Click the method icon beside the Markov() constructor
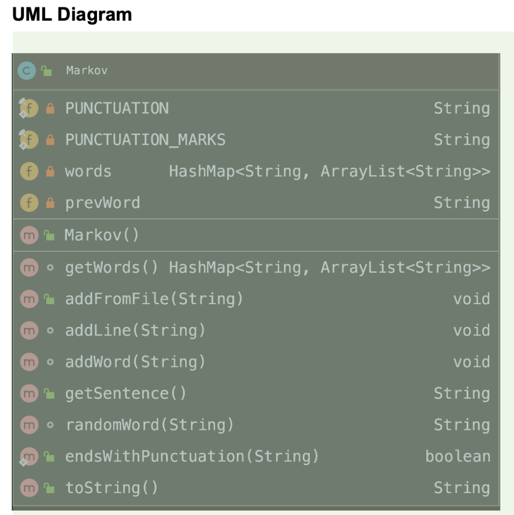Screen dimensions: 514x515 click(29, 235)
